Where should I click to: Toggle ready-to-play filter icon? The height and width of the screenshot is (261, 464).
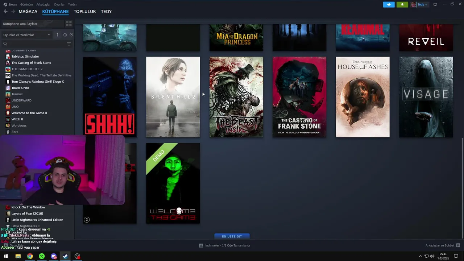(x=71, y=35)
